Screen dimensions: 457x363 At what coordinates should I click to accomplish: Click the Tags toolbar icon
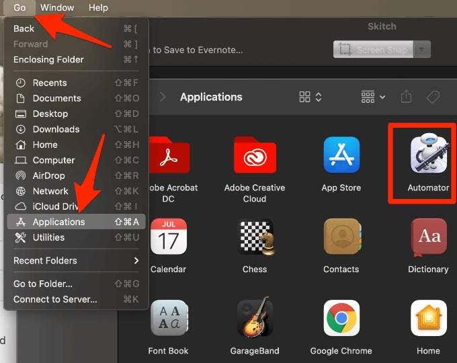[433, 97]
